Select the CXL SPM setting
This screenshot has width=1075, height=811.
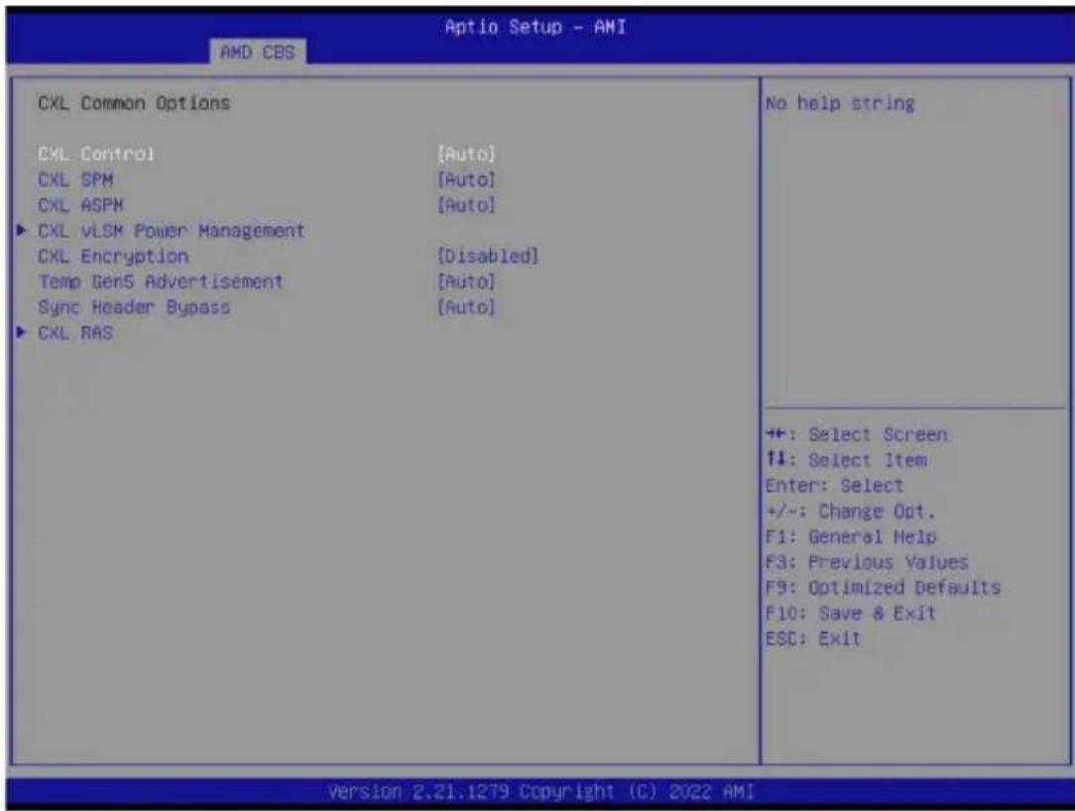pos(75,179)
